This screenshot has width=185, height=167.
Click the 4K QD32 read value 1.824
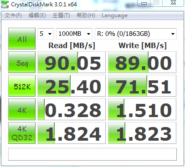point(72,133)
